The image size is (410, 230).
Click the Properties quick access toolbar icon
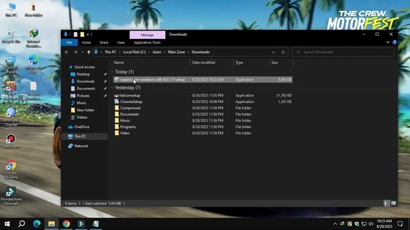pos(76,34)
